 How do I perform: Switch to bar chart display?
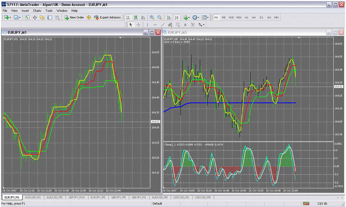pos(128,17)
